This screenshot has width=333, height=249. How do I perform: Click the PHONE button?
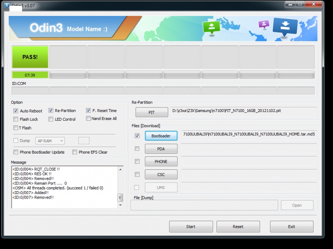[x=161, y=162]
